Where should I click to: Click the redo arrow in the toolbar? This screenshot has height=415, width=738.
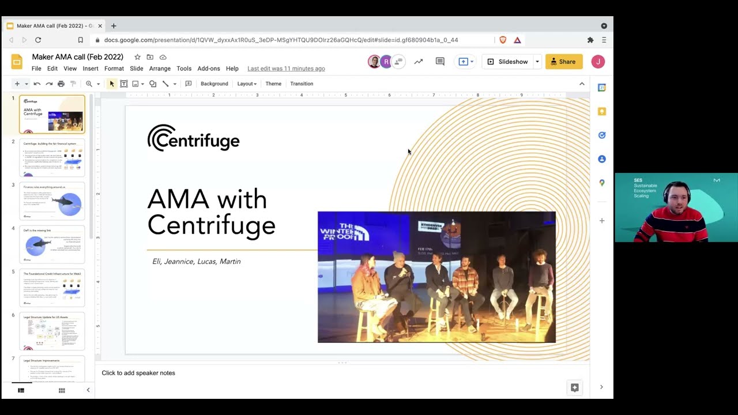pos(49,84)
